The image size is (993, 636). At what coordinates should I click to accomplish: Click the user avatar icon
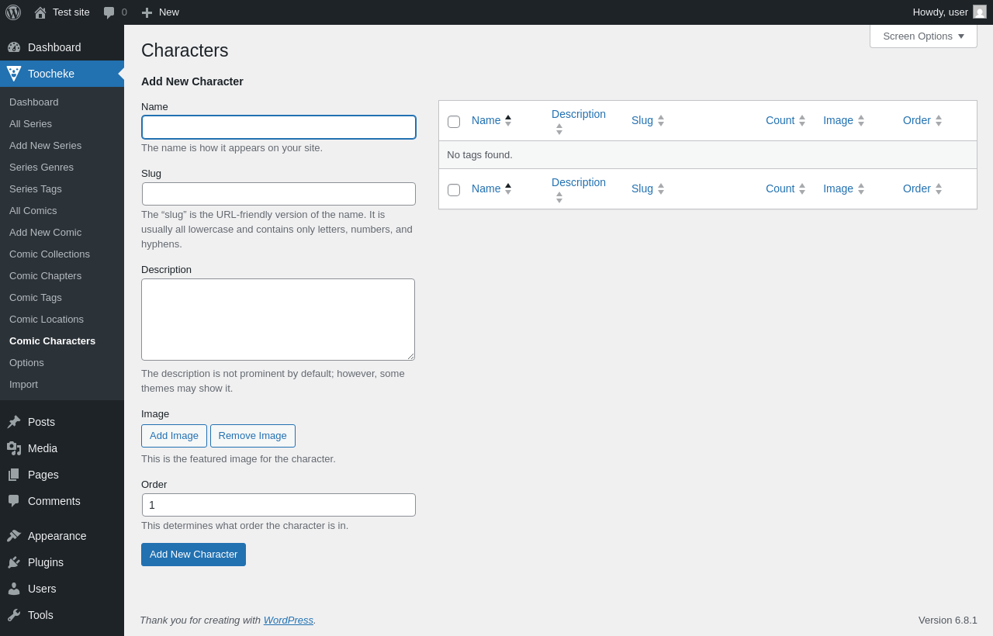[x=980, y=12]
